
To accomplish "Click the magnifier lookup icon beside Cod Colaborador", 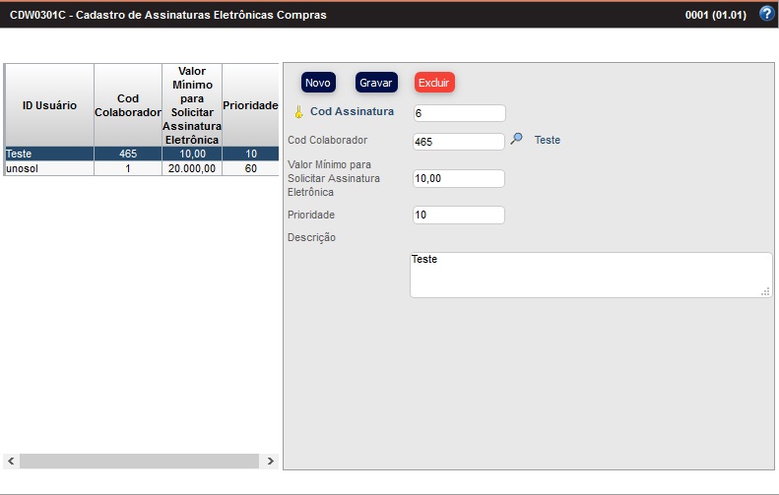I will [x=516, y=140].
